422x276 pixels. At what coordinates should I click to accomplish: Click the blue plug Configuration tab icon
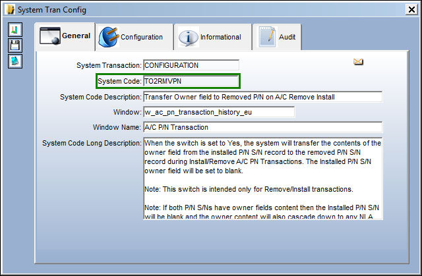coord(109,37)
